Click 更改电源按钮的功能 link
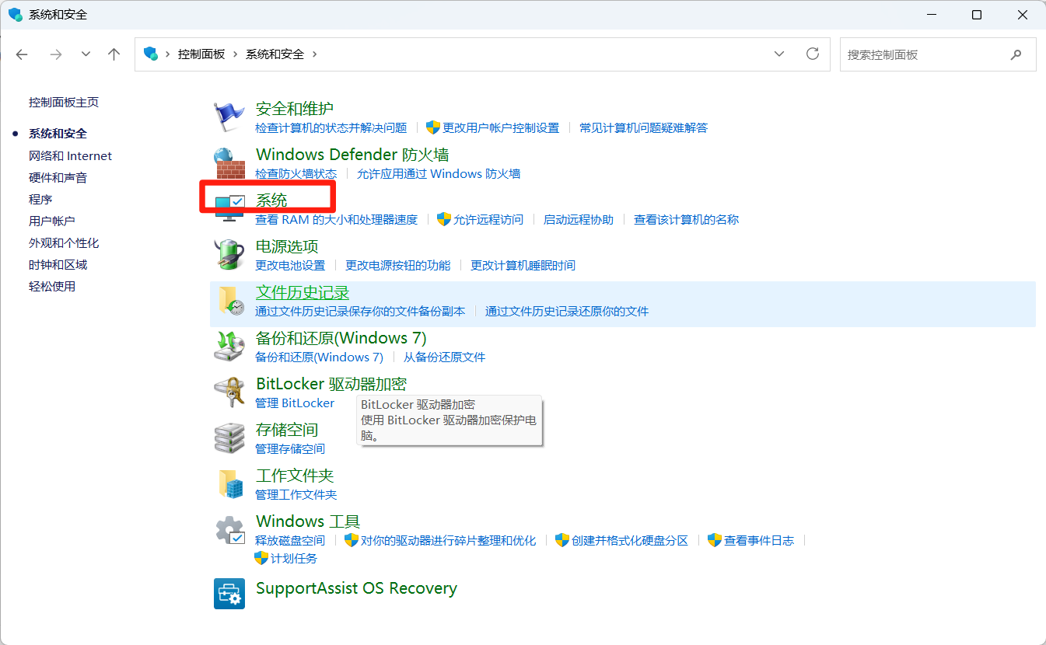This screenshot has height=645, width=1046. [398, 266]
